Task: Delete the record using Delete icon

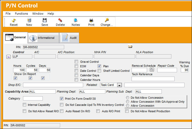Action: click(x=60, y=20)
